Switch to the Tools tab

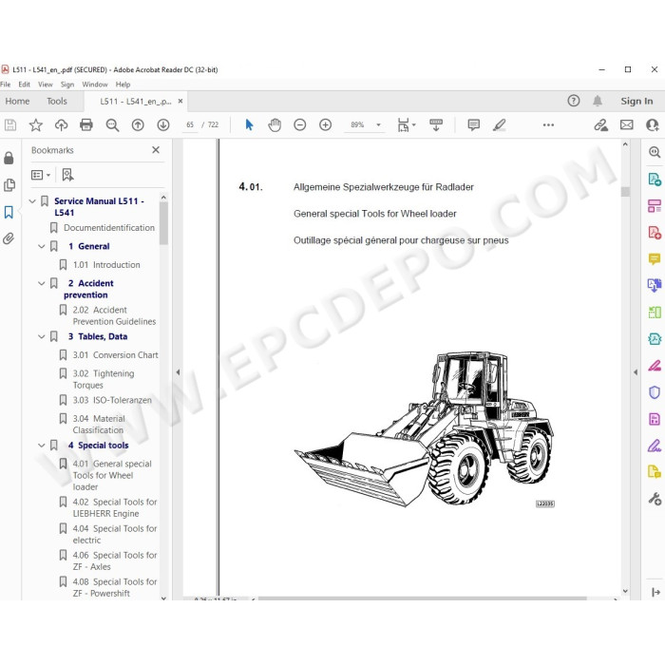pyautogui.click(x=57, y=101)
